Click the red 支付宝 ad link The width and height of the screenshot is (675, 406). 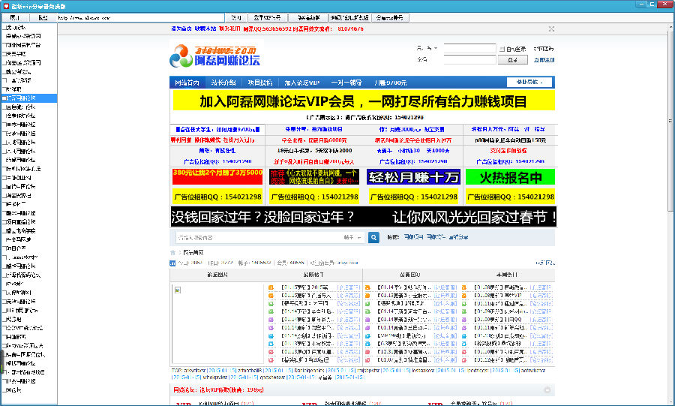pyautogui.click(x=508, y=151)
